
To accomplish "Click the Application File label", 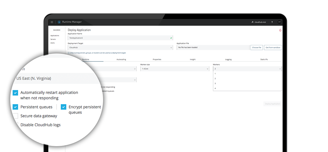I will click(183, 44).
